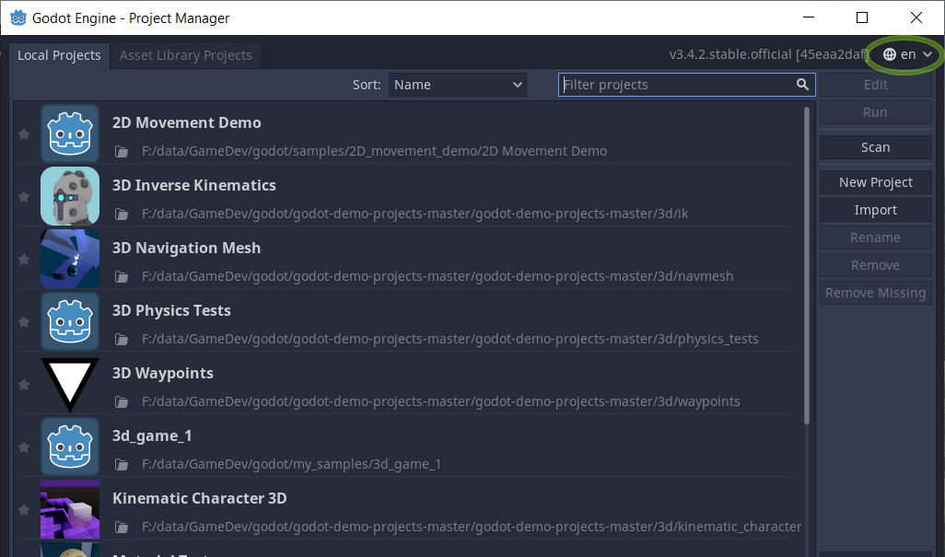The height and width of the screenshot is (557, 945).
Task: Click the Run button
Action: (876, 112)
